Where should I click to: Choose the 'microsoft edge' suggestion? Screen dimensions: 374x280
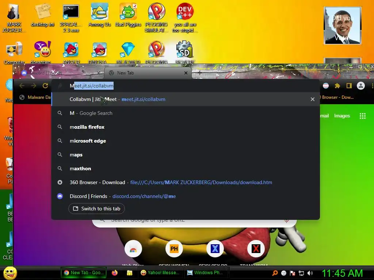point(185,141)
